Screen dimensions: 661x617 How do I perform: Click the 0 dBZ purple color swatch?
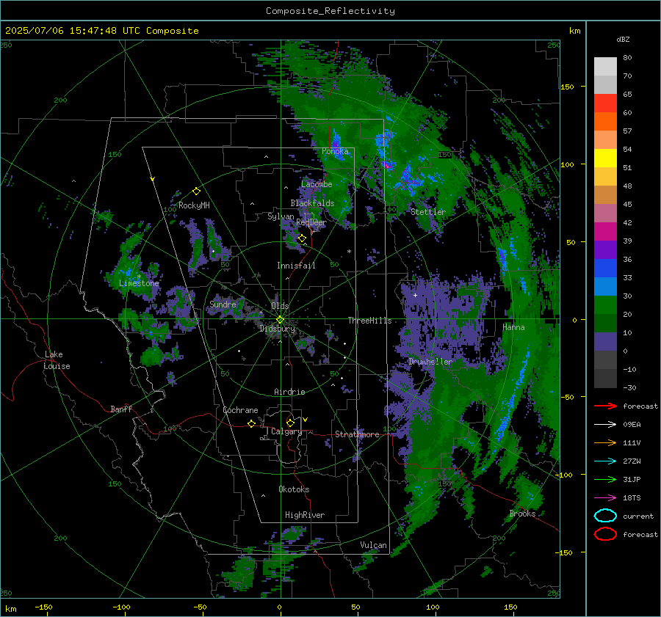coord(605,342)
